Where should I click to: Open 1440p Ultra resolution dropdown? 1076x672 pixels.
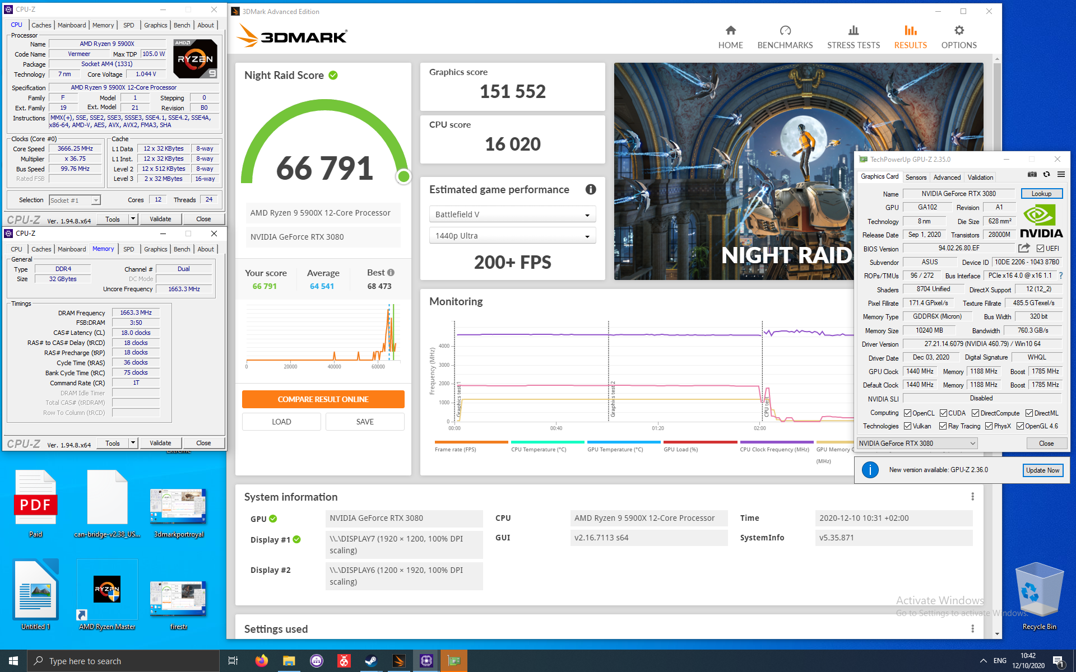point(512,236)
